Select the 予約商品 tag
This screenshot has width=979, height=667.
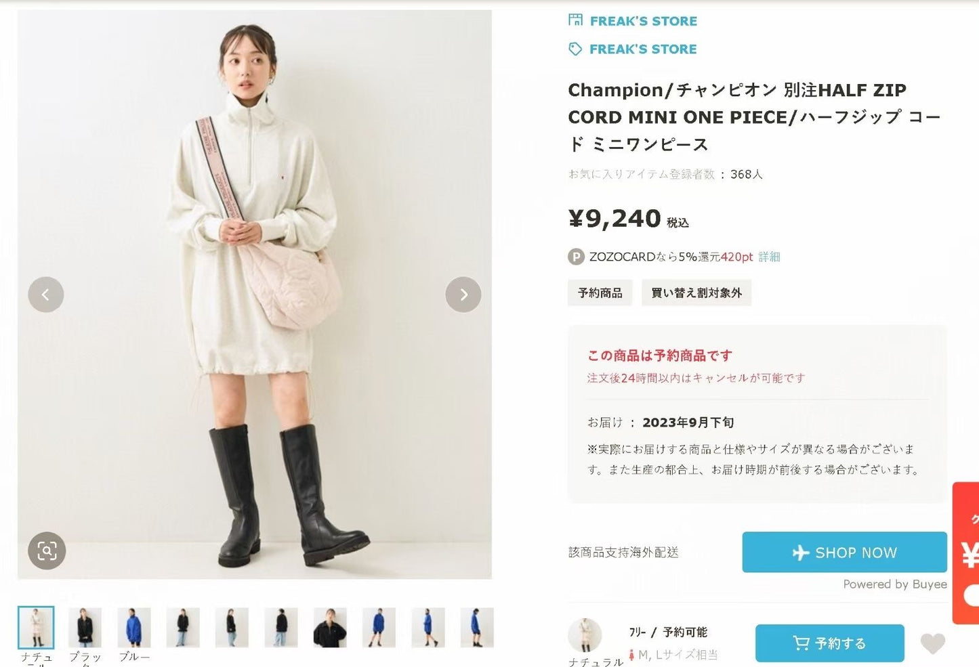tap(600, 293)
